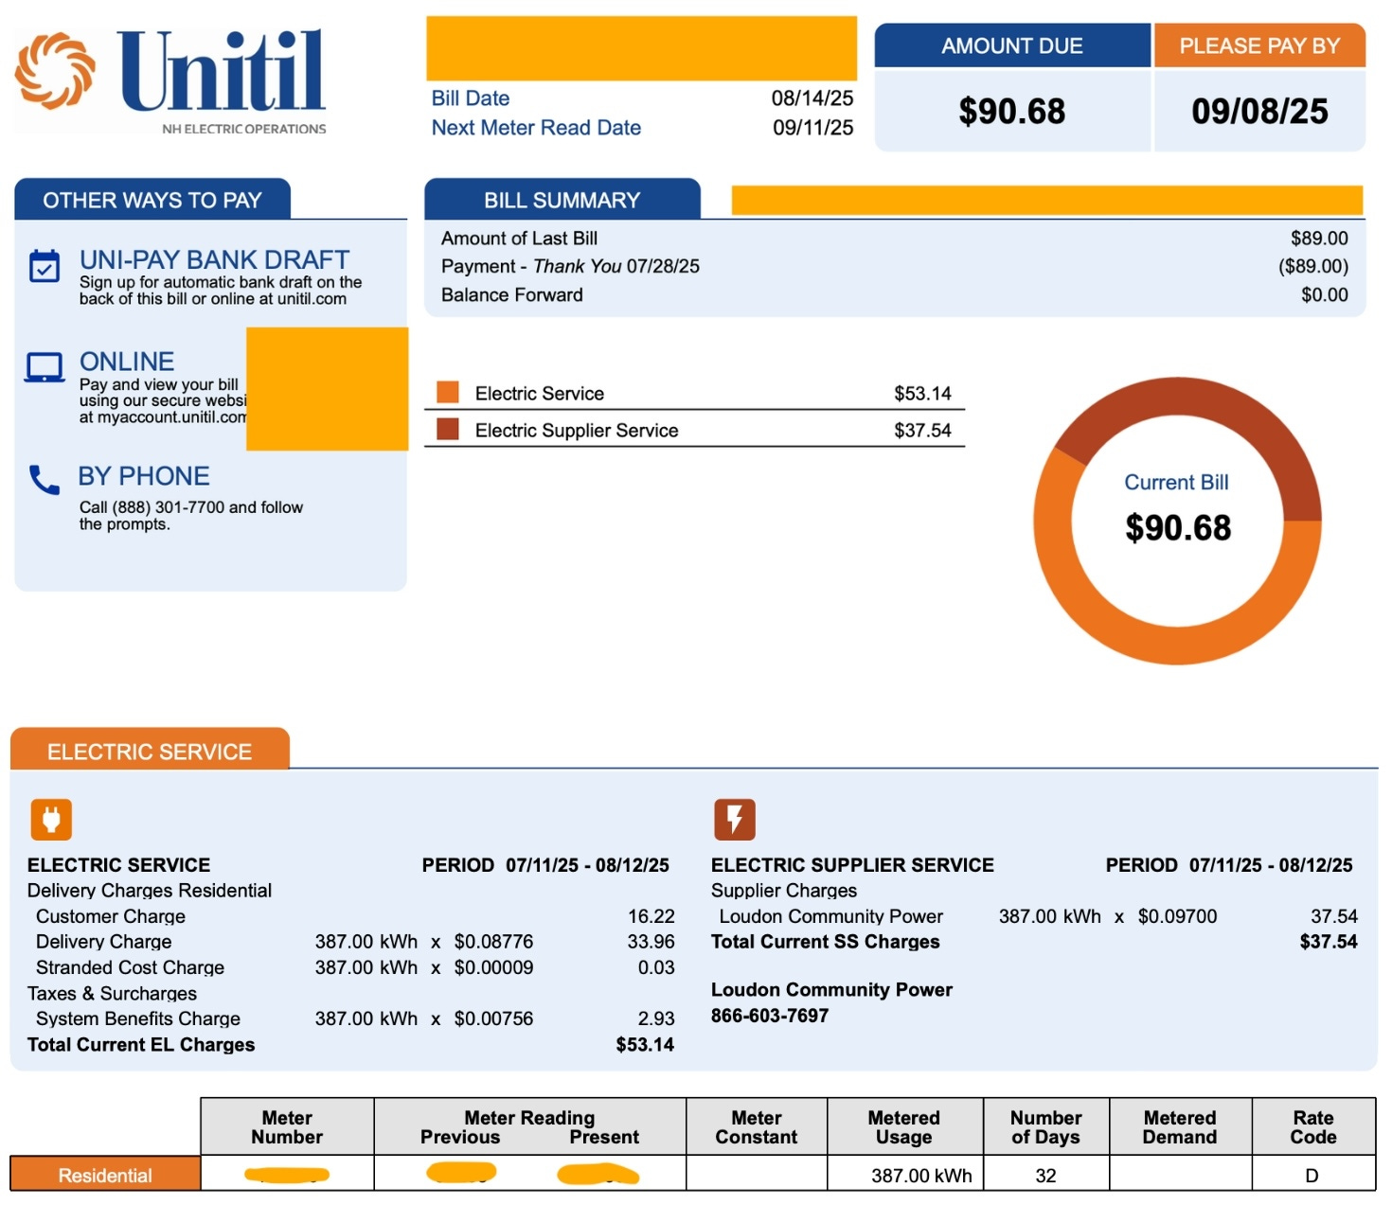This screenshot has height=1222, width=1392.
Task: Click the Rate Code value D
Action: click(x=1312, y=1176)
